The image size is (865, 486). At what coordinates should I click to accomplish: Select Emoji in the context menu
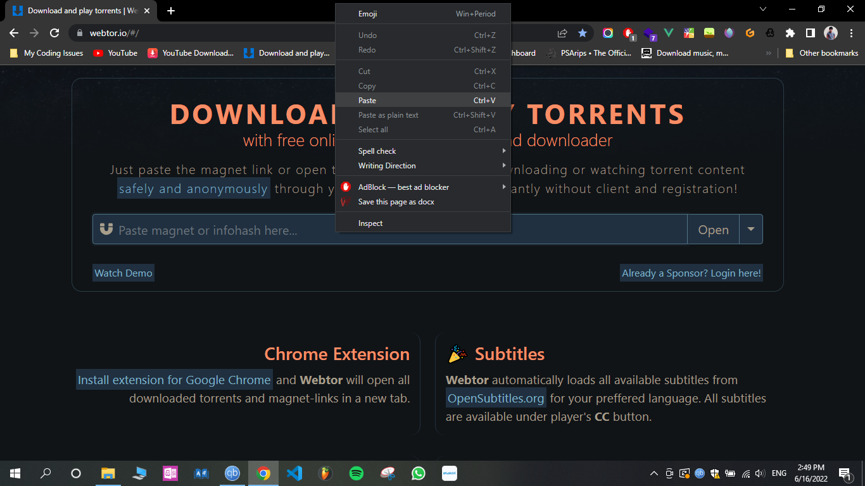pos(423,14)
